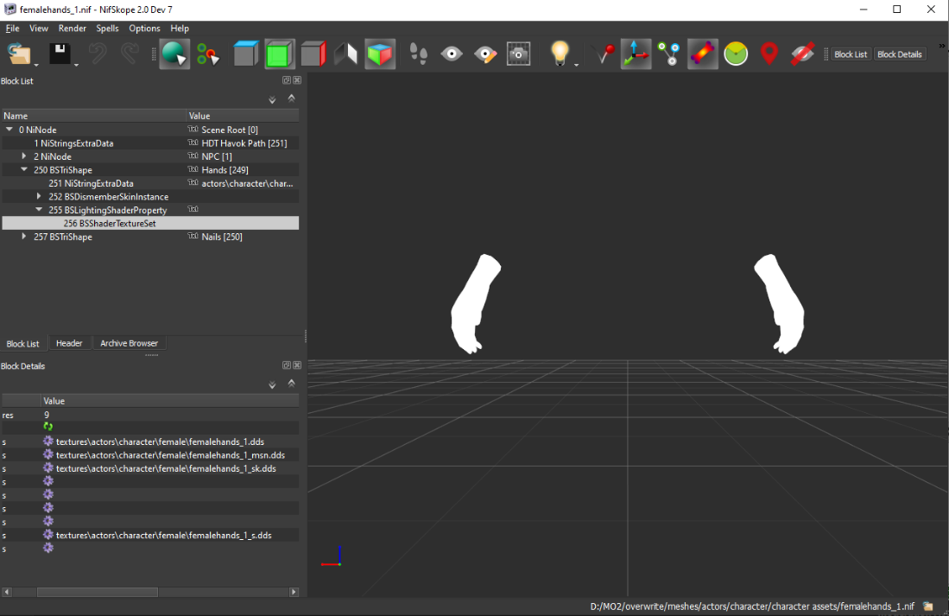Screen dimensions: 949x616
Task: Select the red side view cube
Action: 313,54
